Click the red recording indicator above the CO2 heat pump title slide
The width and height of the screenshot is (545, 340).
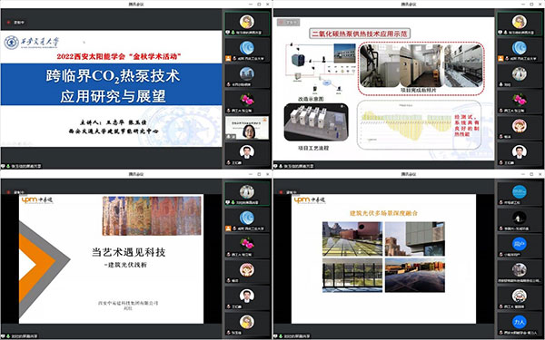point(8,23)
